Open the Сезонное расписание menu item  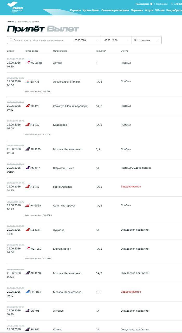[115, 10]
